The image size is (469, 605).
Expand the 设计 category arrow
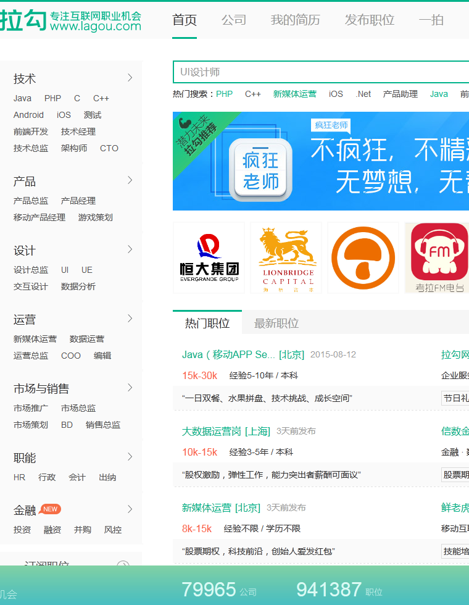coord(130,249)
